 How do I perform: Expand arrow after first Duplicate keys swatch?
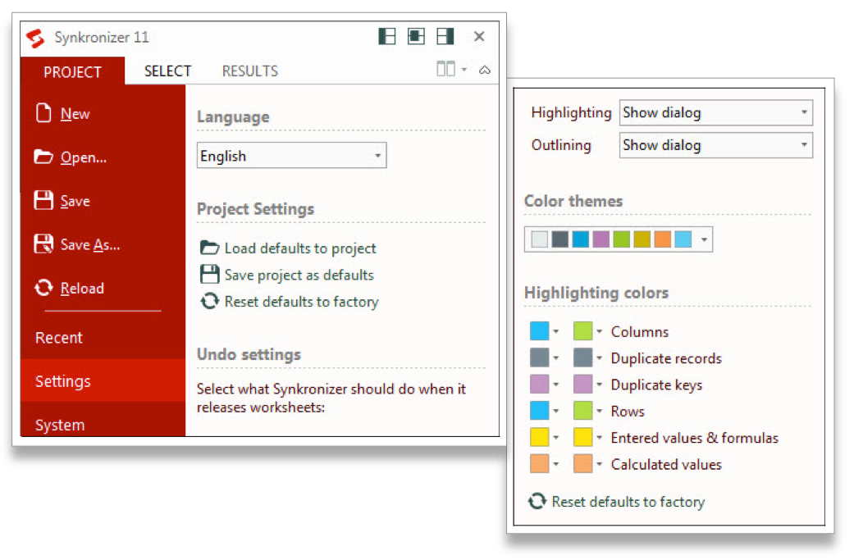click(556, 385)
